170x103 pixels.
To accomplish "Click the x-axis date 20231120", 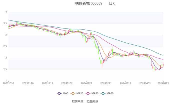I will click(28, 83).
